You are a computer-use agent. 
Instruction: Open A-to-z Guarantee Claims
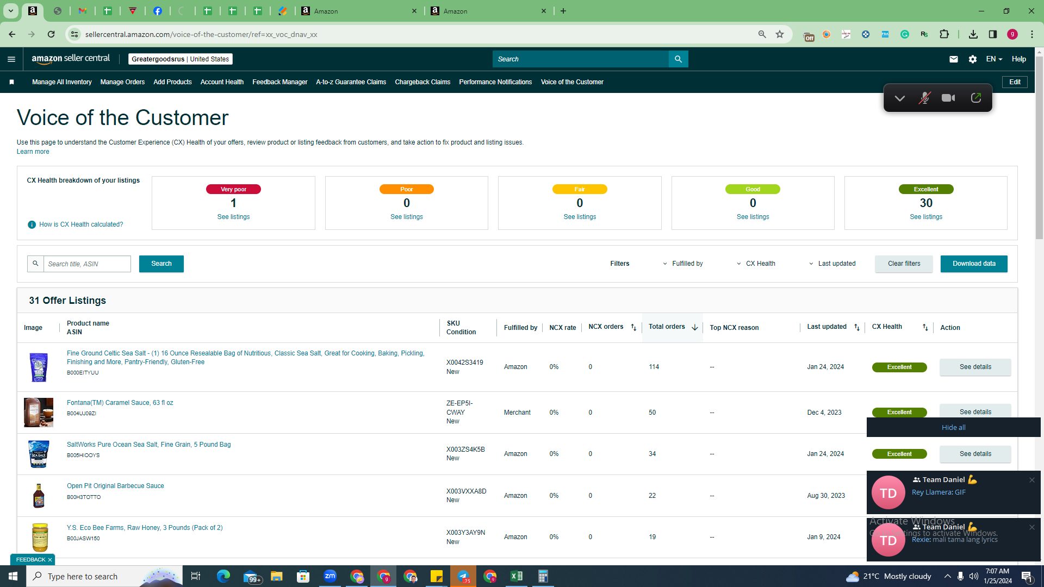pos(351,82)
